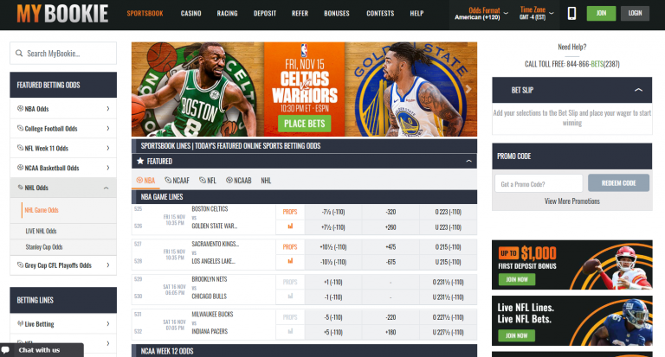Select over O 223 (-110) Celtics game
Screen dimensions: 665x357
[449, 212]
